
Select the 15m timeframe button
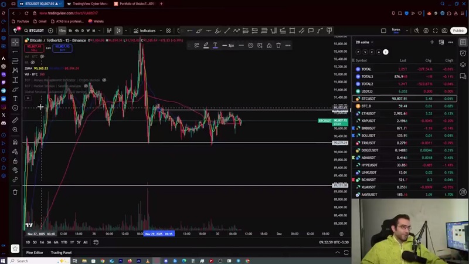point(62,31)
